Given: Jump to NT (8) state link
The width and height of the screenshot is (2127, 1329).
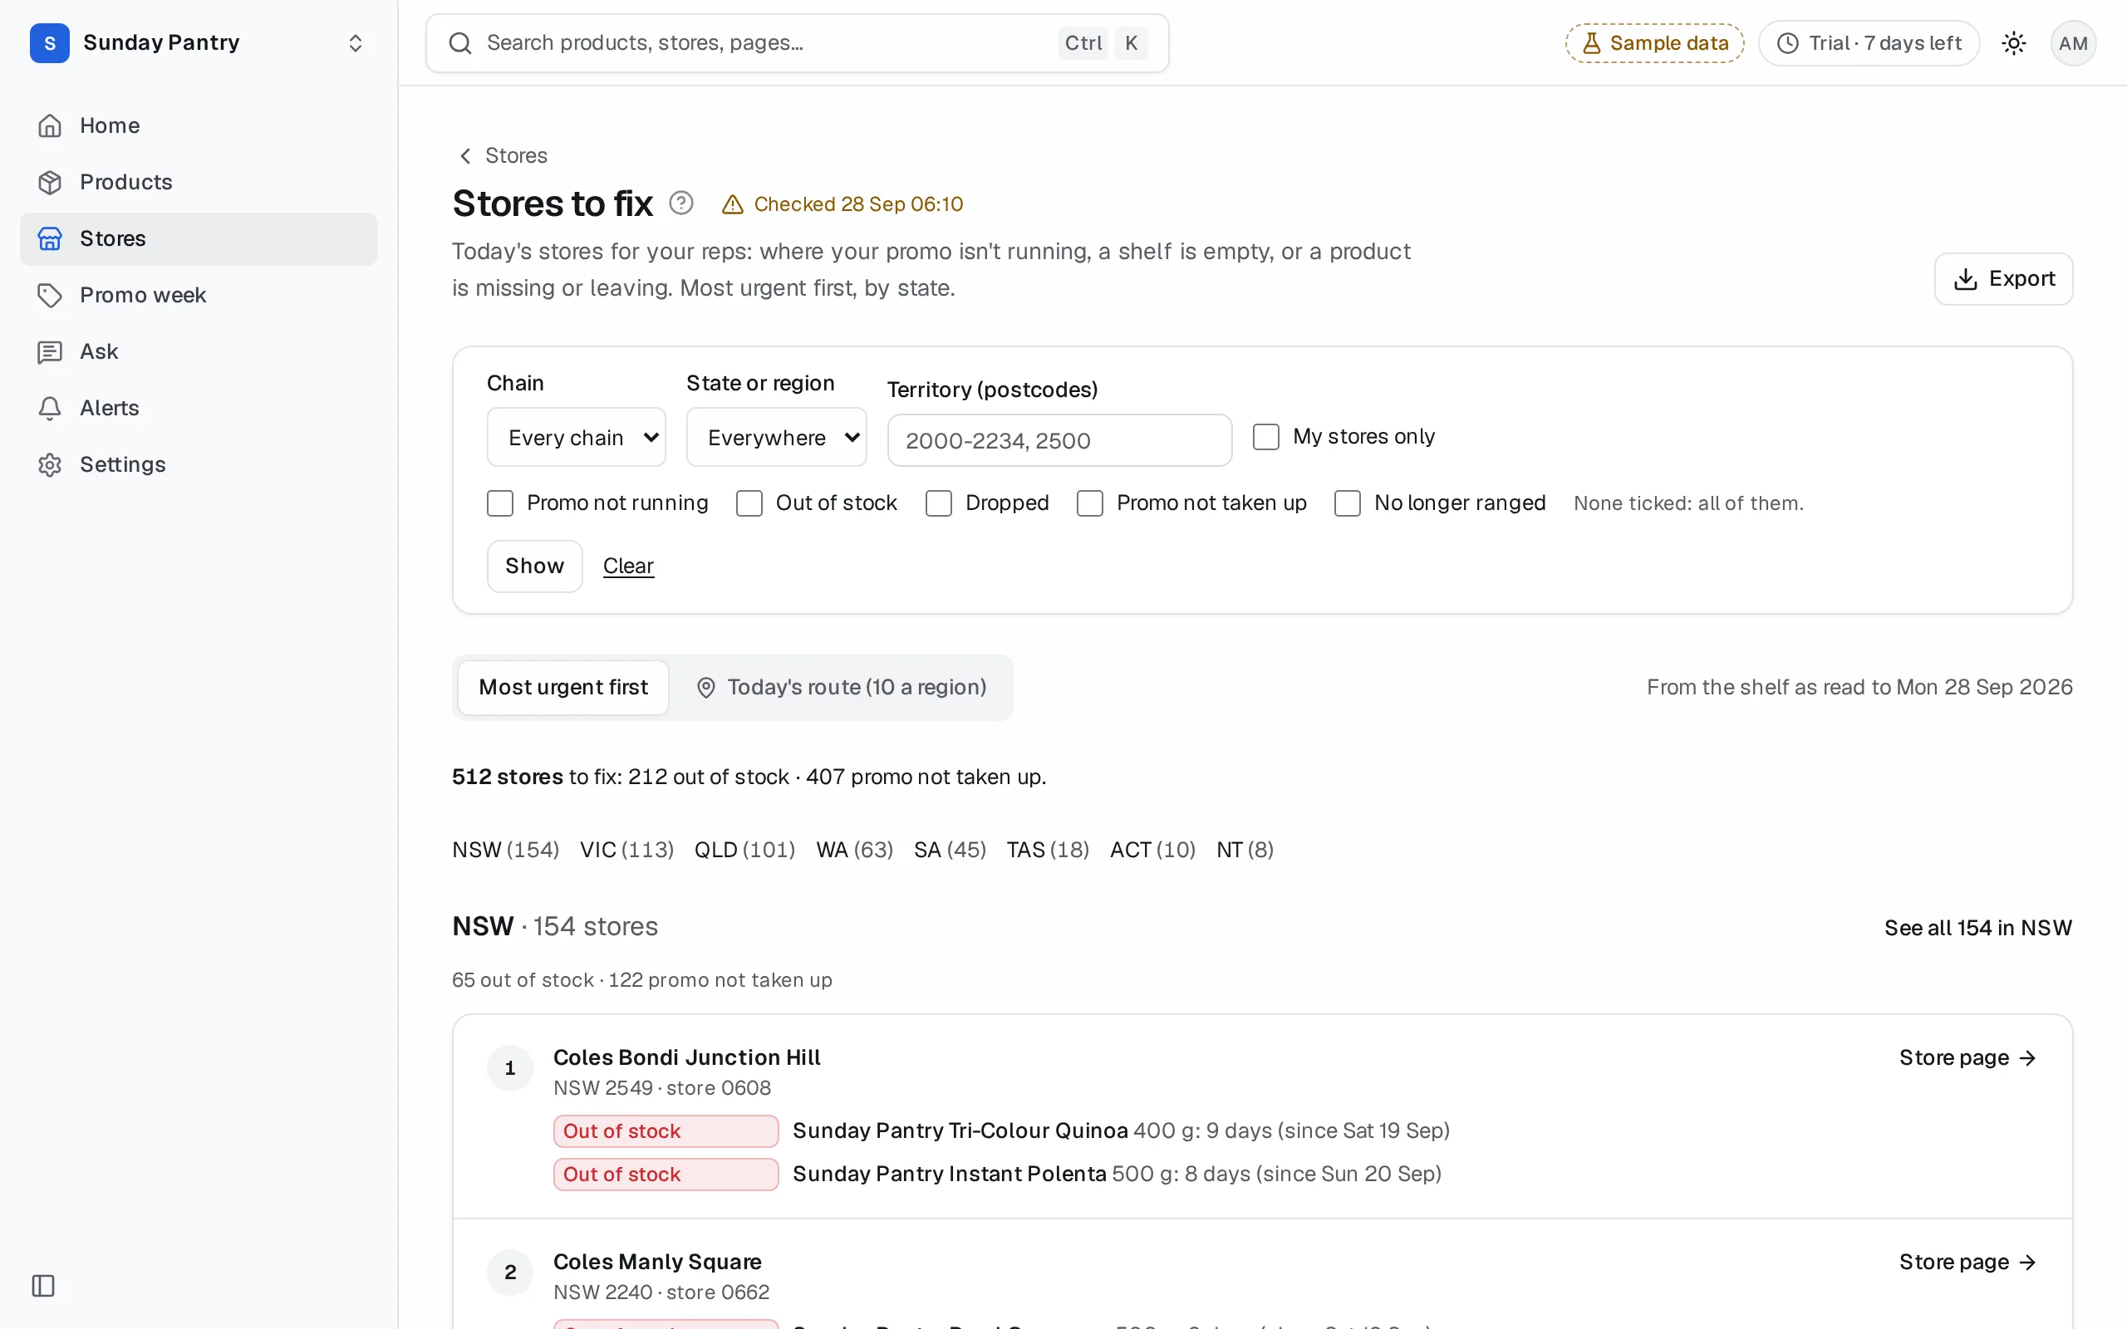Looking at the screenshot, I should (x=1245, y=850).
